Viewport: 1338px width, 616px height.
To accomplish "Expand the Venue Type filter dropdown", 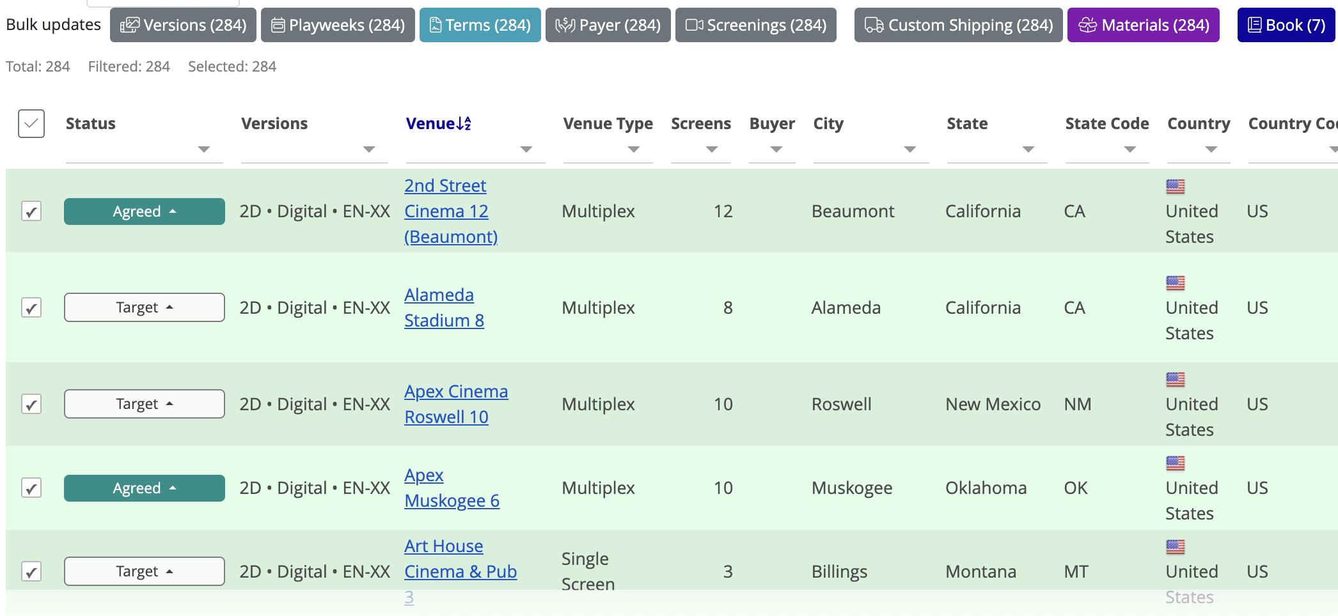I will (633, 150).
